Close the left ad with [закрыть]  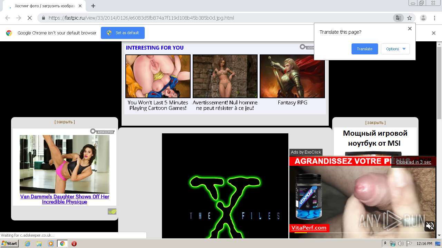tap(65, 122)
